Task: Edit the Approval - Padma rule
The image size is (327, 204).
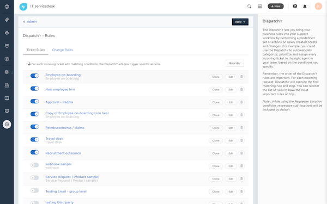Action: [x=231, y=102]
